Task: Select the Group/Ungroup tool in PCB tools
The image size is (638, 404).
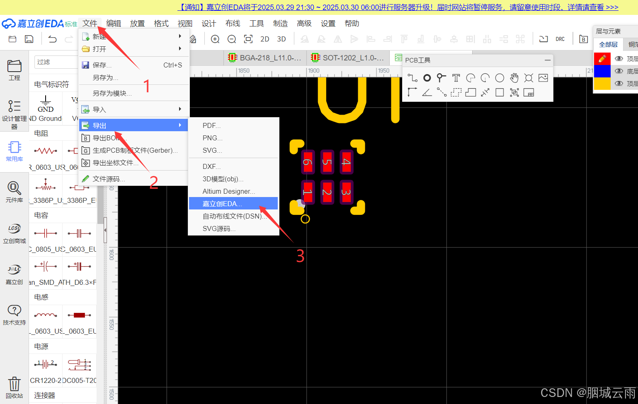Action: pos(514,92)
